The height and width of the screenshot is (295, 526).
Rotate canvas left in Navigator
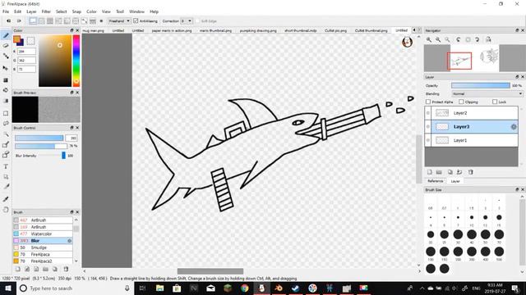tap(459, 39)
